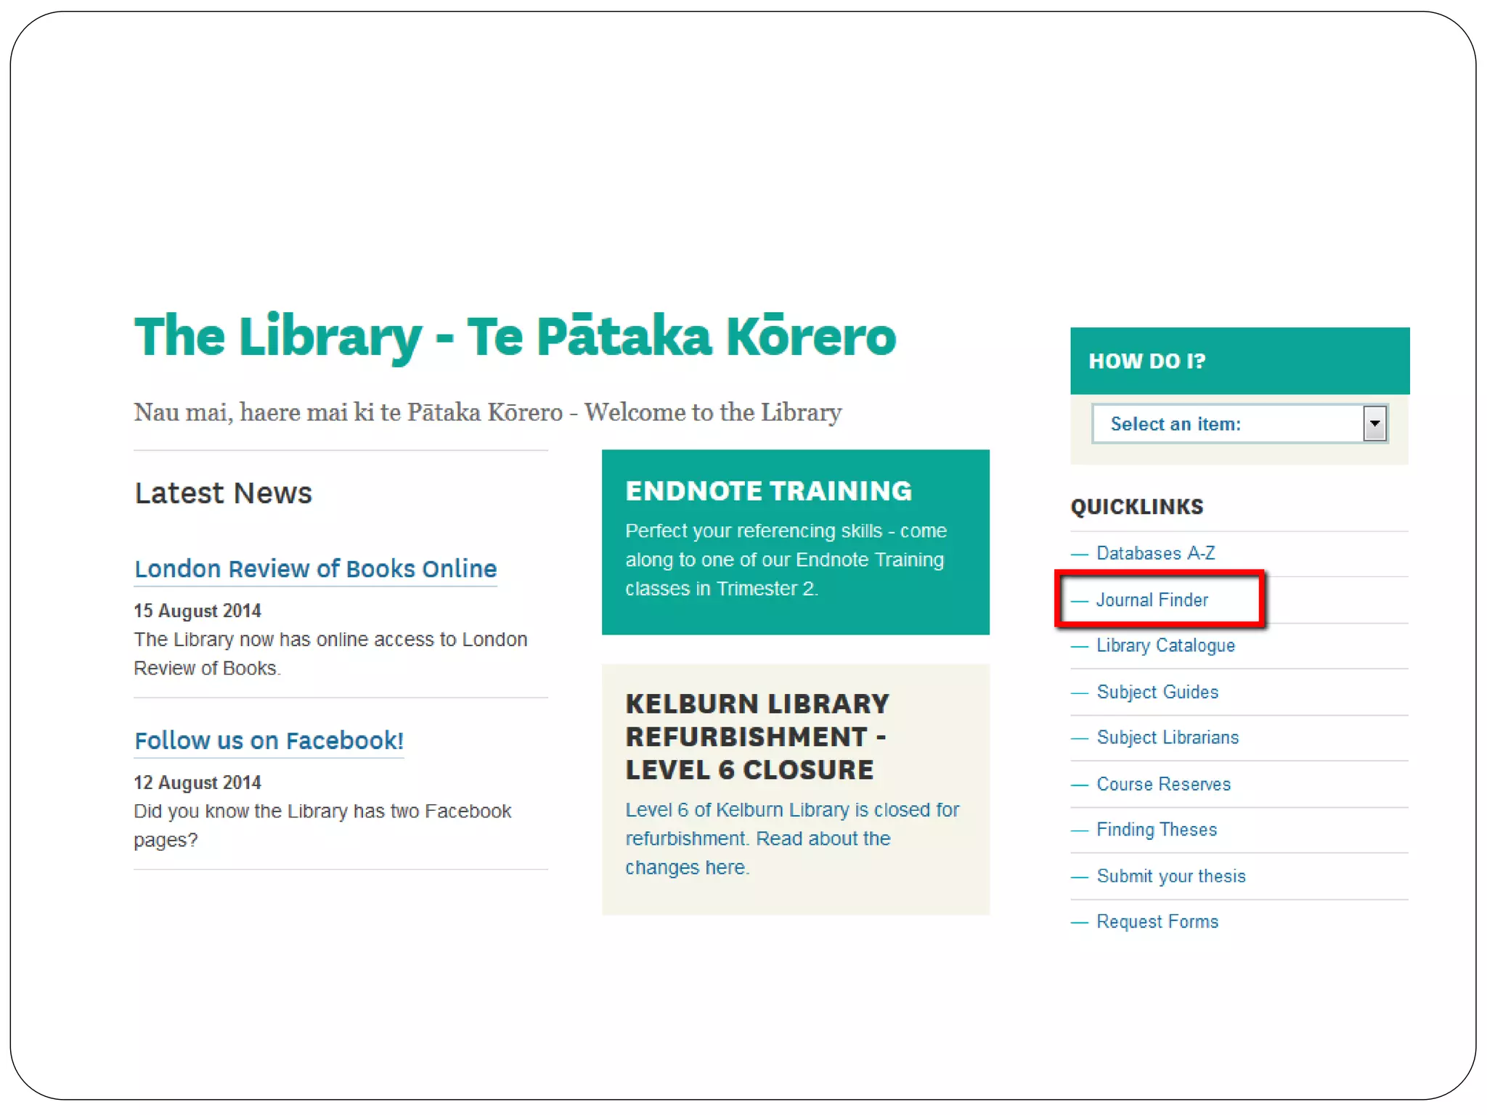Open the Request Forms quicklink
Image resolution: width=1487 pixels, height=1115 pixels.
pos(1157,922)
